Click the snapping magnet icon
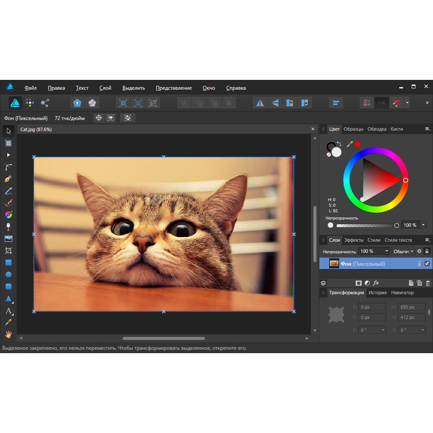The width and height of the screenshot is (433, 433). click(x=397, y=103)
